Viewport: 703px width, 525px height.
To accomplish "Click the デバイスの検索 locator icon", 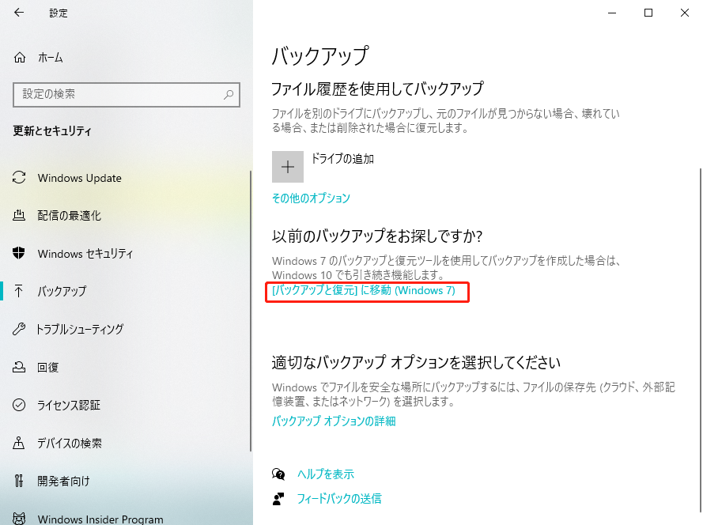I will coord(19,443).
